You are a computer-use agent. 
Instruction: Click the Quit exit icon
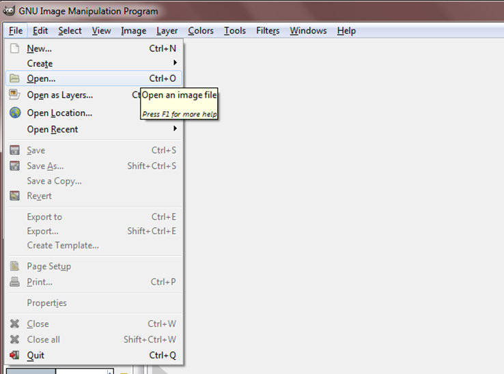pyautogui.click(x=14, y=355)
